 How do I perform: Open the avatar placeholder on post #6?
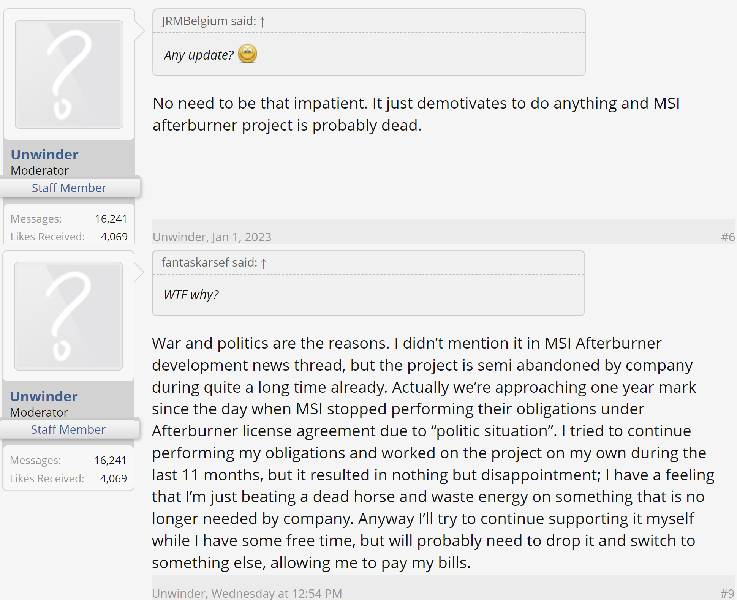(69, 74)
